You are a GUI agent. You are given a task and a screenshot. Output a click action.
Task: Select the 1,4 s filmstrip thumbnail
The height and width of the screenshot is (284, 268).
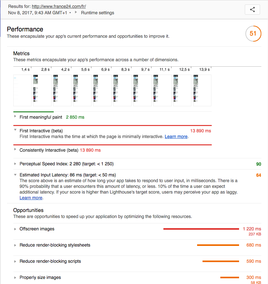[22, 90]
